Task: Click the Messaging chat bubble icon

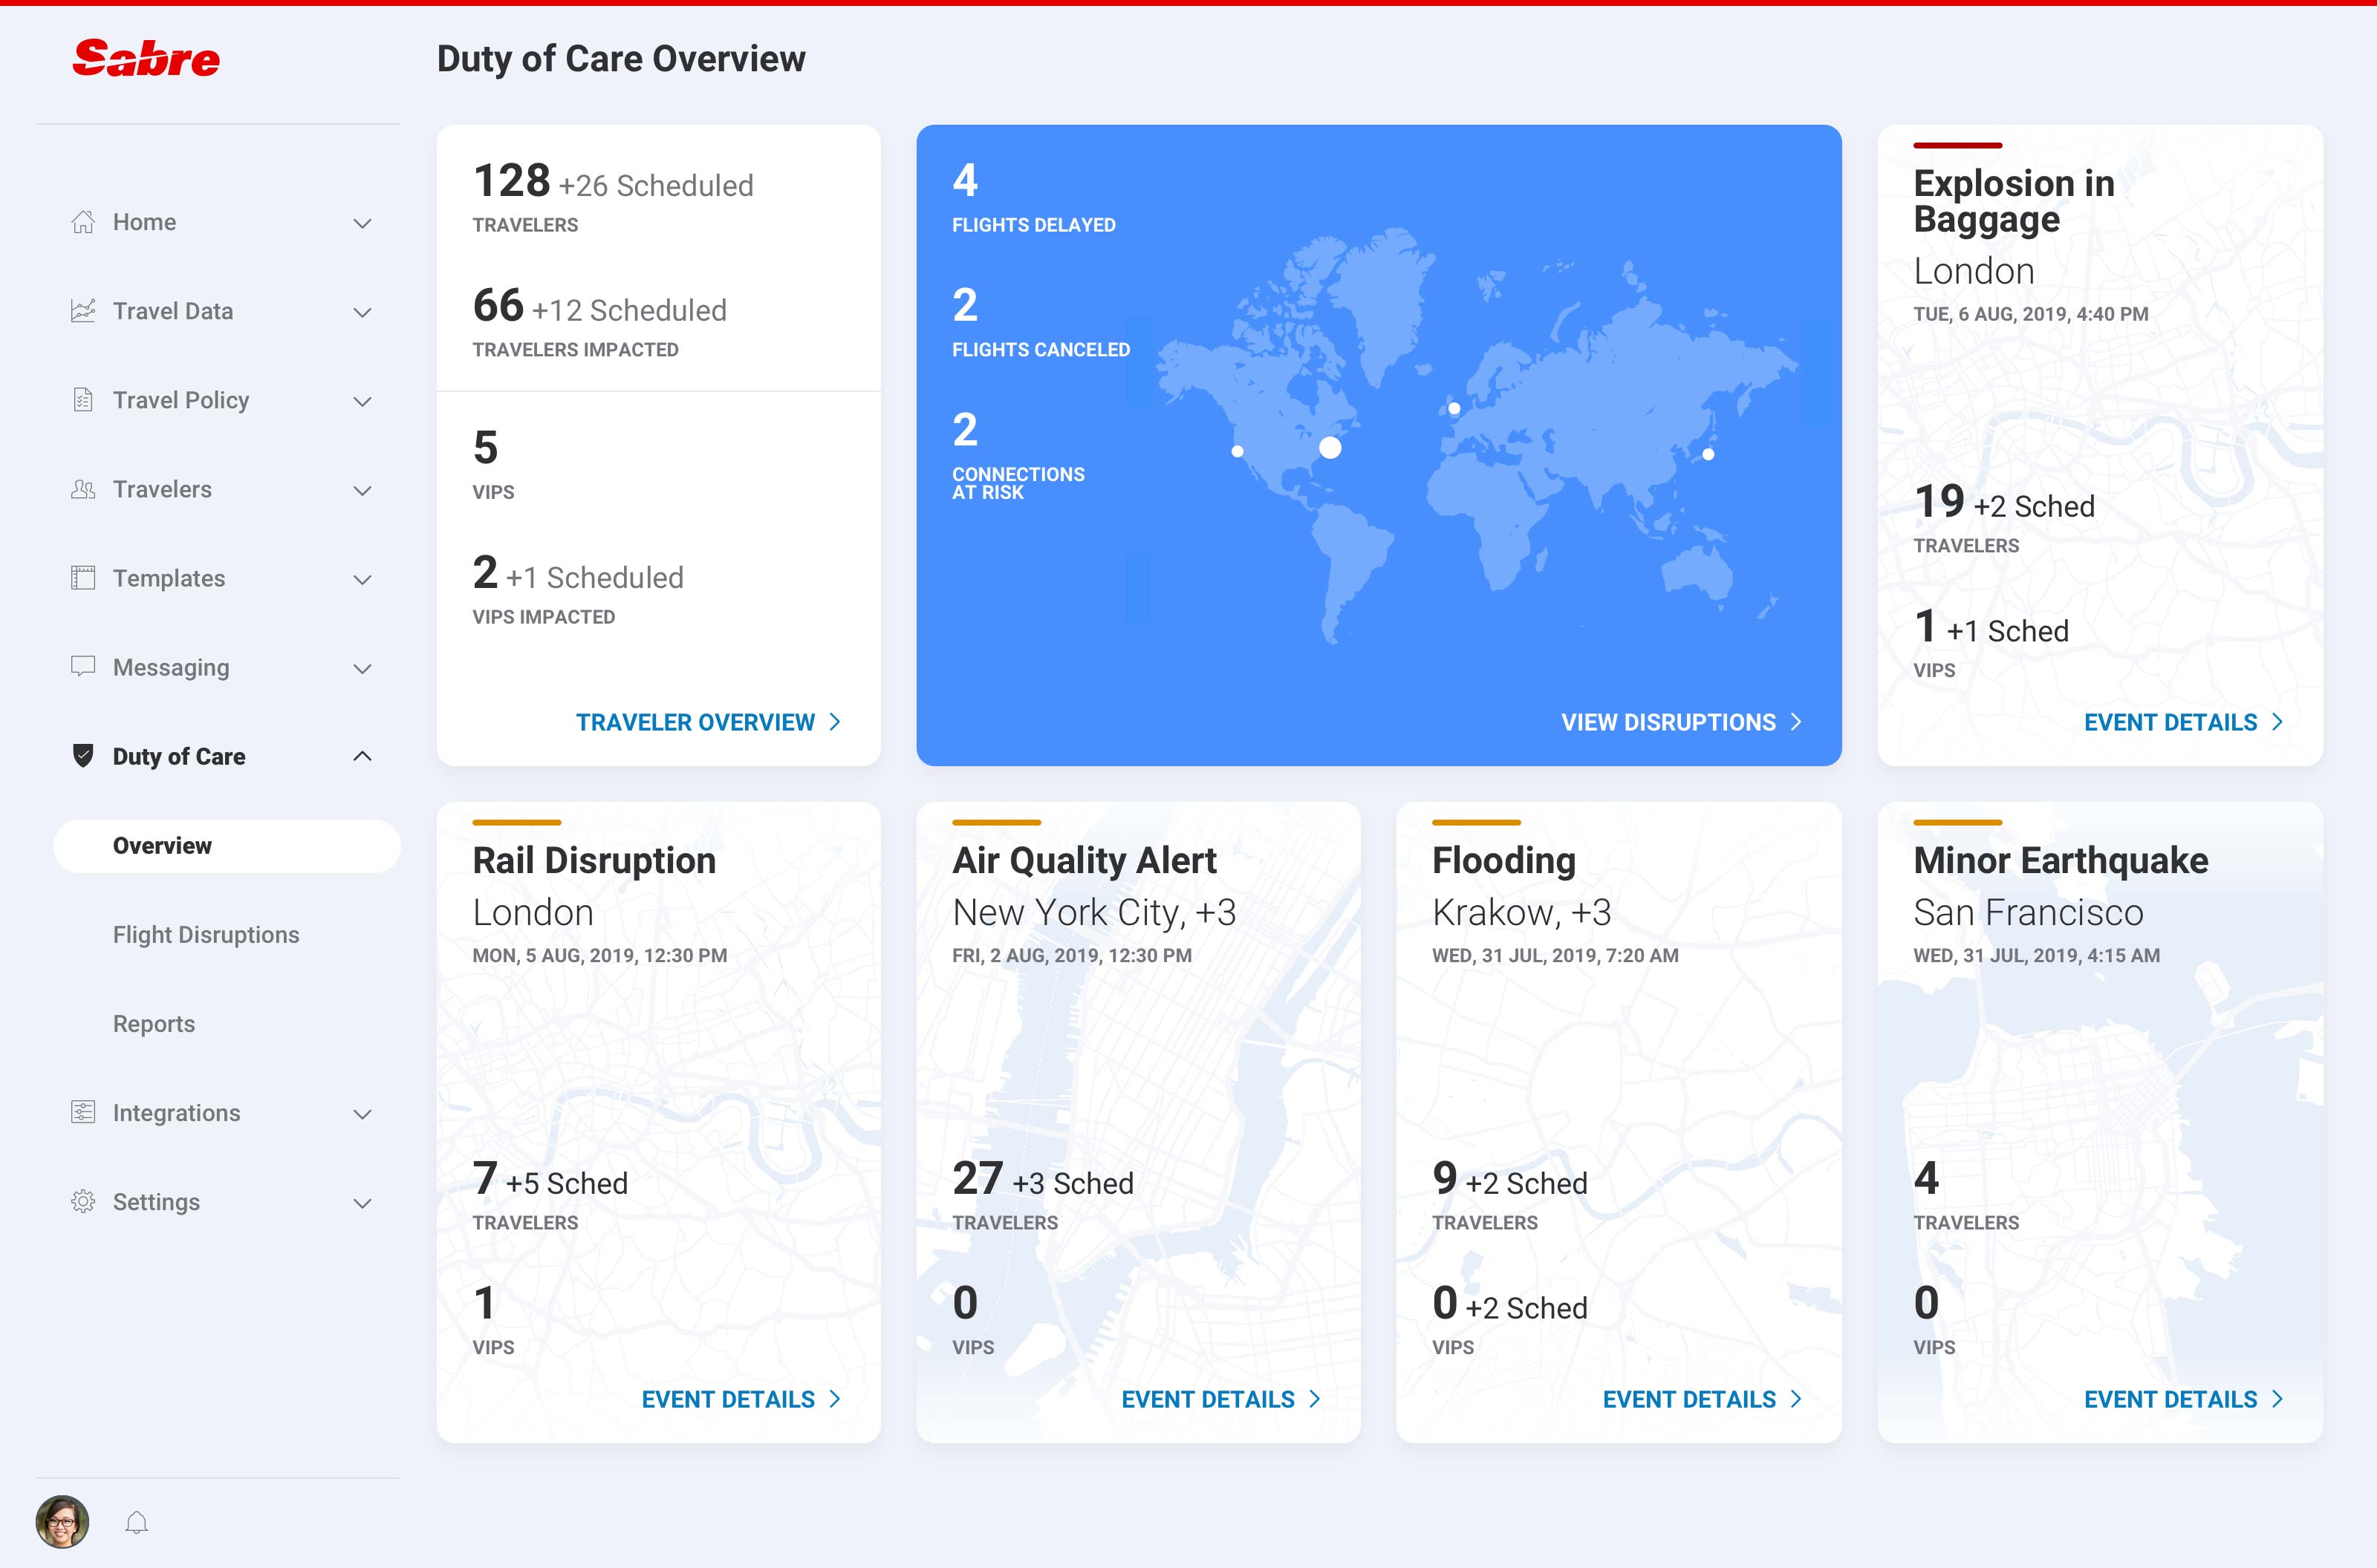Action: [x=83, y=667]
